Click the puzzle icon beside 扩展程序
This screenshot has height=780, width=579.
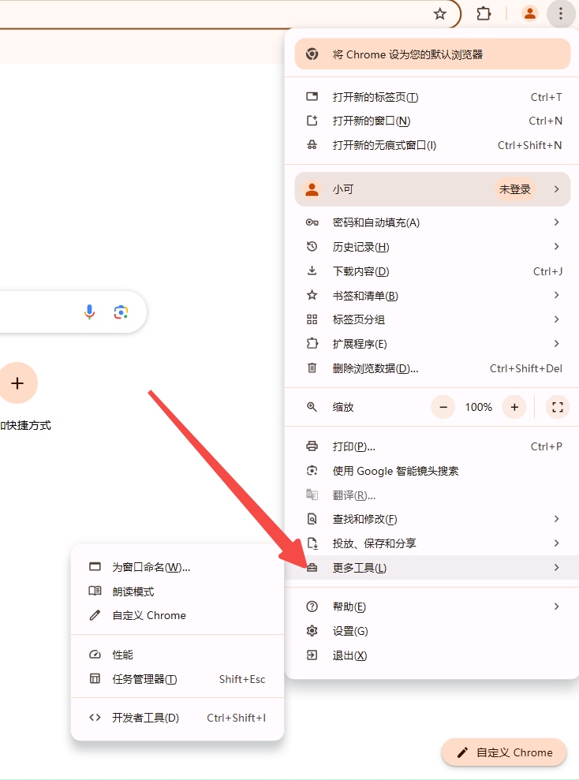[312, 343]
